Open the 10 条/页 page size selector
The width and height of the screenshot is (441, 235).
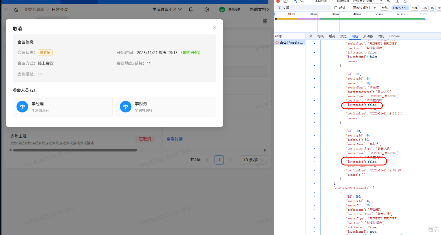pos(253,160)
